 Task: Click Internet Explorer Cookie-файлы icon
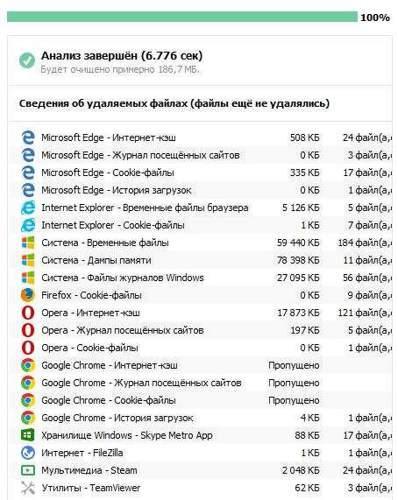click(x=28, y=225)
